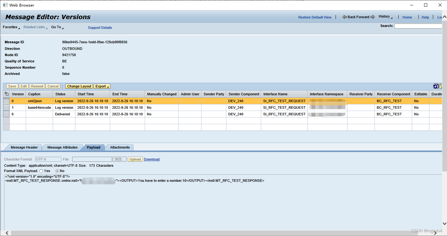Image resolution: width=447 pixels, height=236 pixels.
Task: Open the Help link
Action: (x=425, y=17)
